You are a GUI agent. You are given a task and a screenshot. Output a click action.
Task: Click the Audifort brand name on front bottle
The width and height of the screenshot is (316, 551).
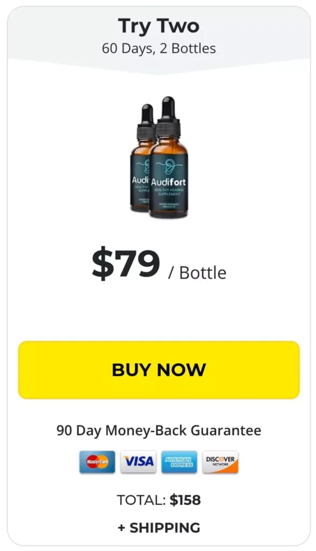pyautogui.click(x=169, y=182)
